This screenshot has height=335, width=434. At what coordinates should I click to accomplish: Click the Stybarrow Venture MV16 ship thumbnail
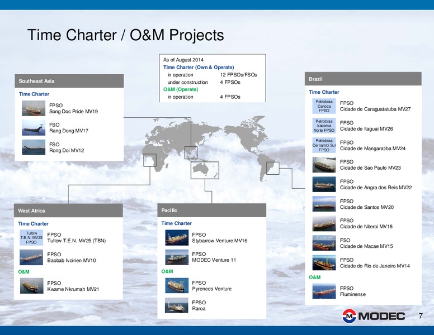177,238
